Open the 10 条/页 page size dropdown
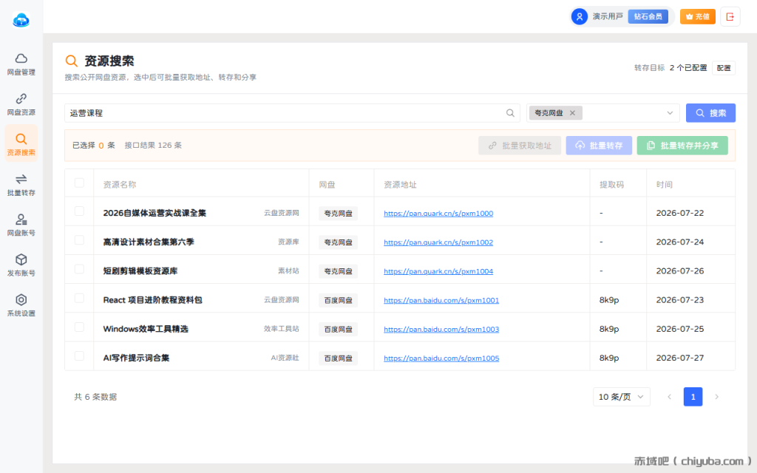The height and width of the screenshot is (473, 757). tap(621, 397)
